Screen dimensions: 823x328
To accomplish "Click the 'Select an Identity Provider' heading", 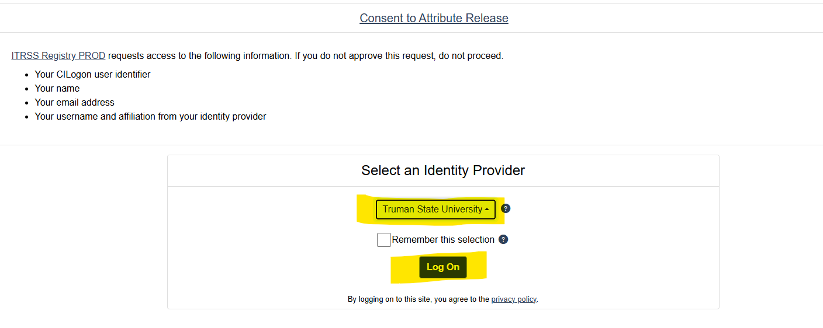I will (x=443, y=170).
